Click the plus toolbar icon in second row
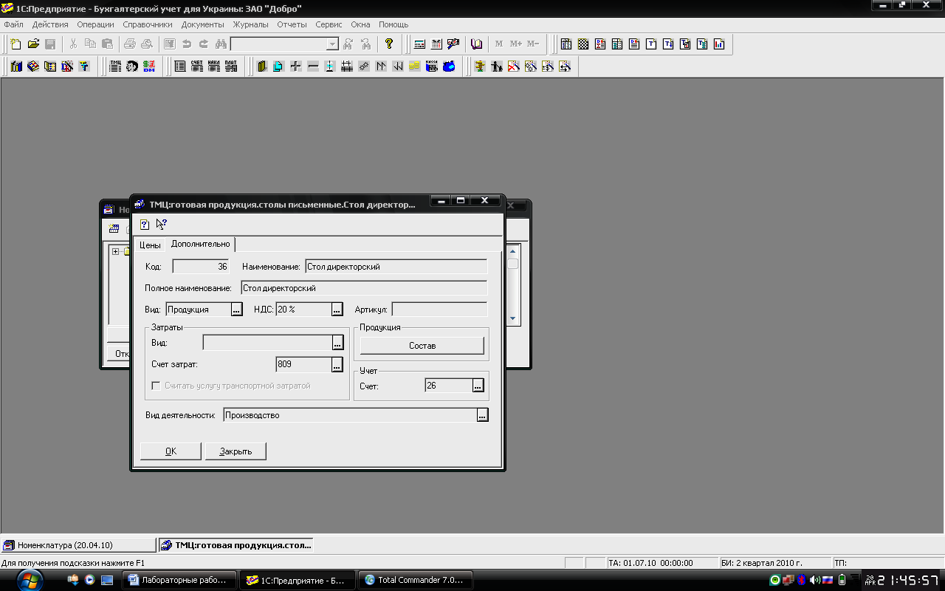945x591 pixels. [295, 66]
